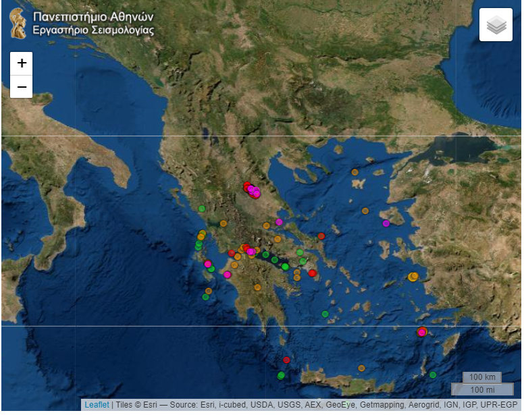Click the red-magenta marker near Kos
This screenshot has width=524, height=415.
(422, 332)
